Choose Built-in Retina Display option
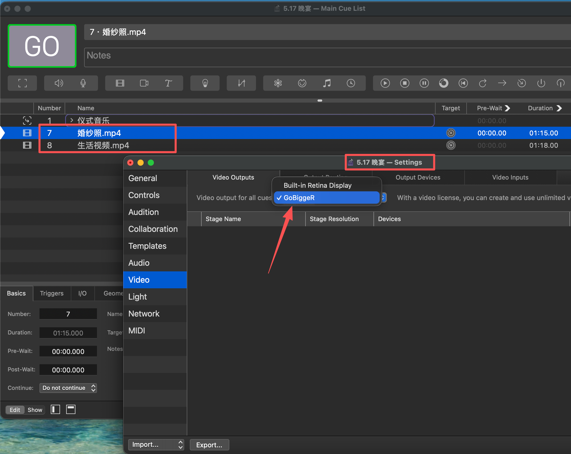Image resolution: width=571 pixels, height=454 pixels. [x=327, y=185]
